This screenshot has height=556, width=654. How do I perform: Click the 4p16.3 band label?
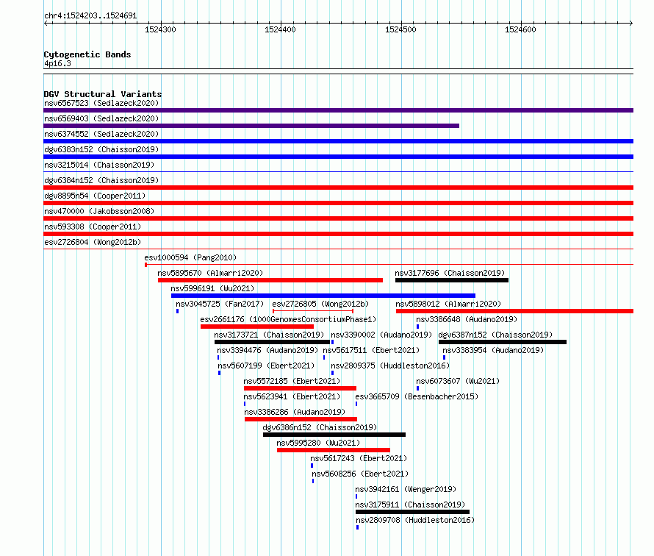click(57, 63)
